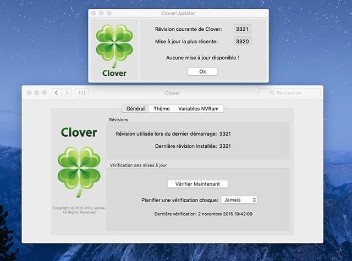Show all preferences grid icon
The width and height of the screenshot is (352, 261).
(x=82, y=93)
